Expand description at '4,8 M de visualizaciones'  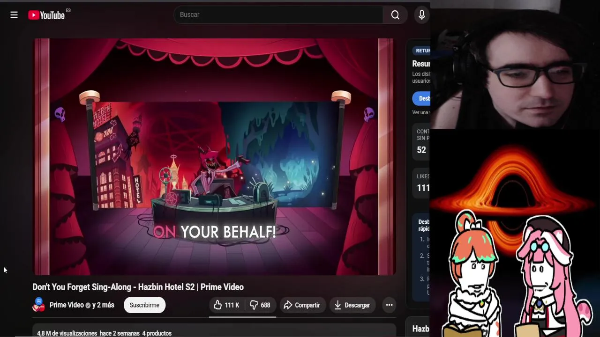coord(67,333)
